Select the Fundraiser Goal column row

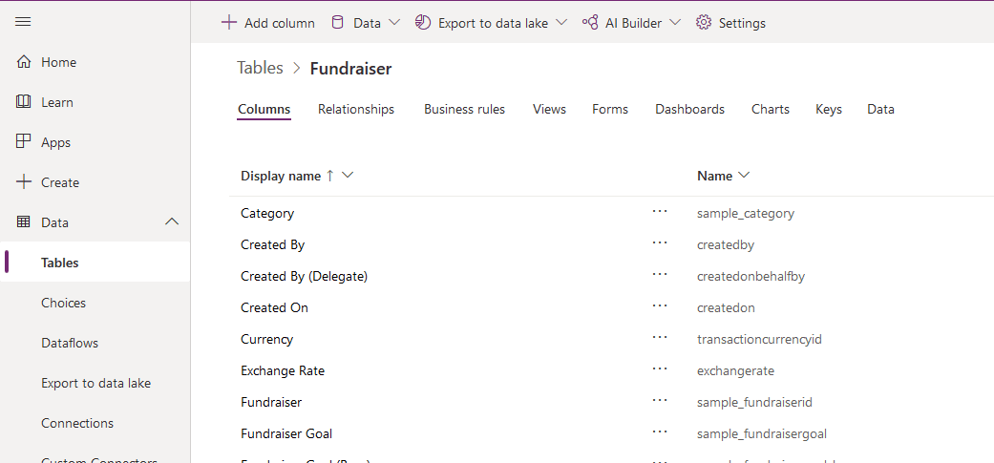click(x=286, y=433)
